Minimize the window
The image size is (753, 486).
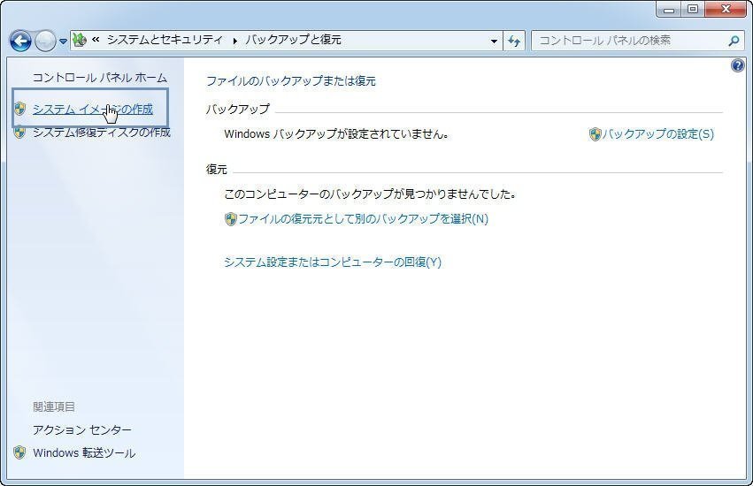(669, 10)
